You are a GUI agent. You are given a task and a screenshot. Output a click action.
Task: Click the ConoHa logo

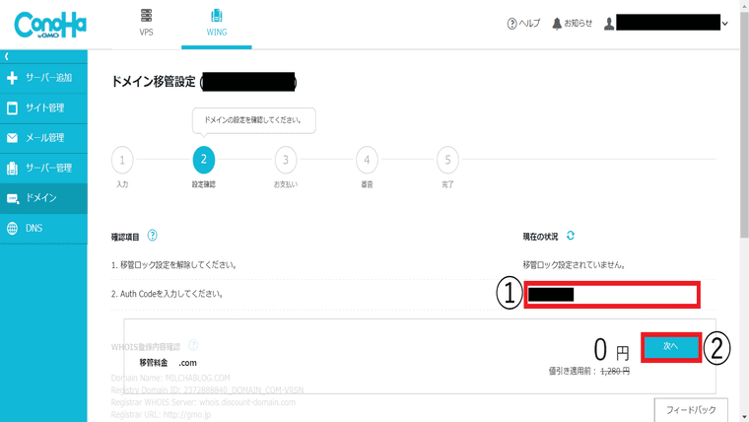(x=50, y=26)
